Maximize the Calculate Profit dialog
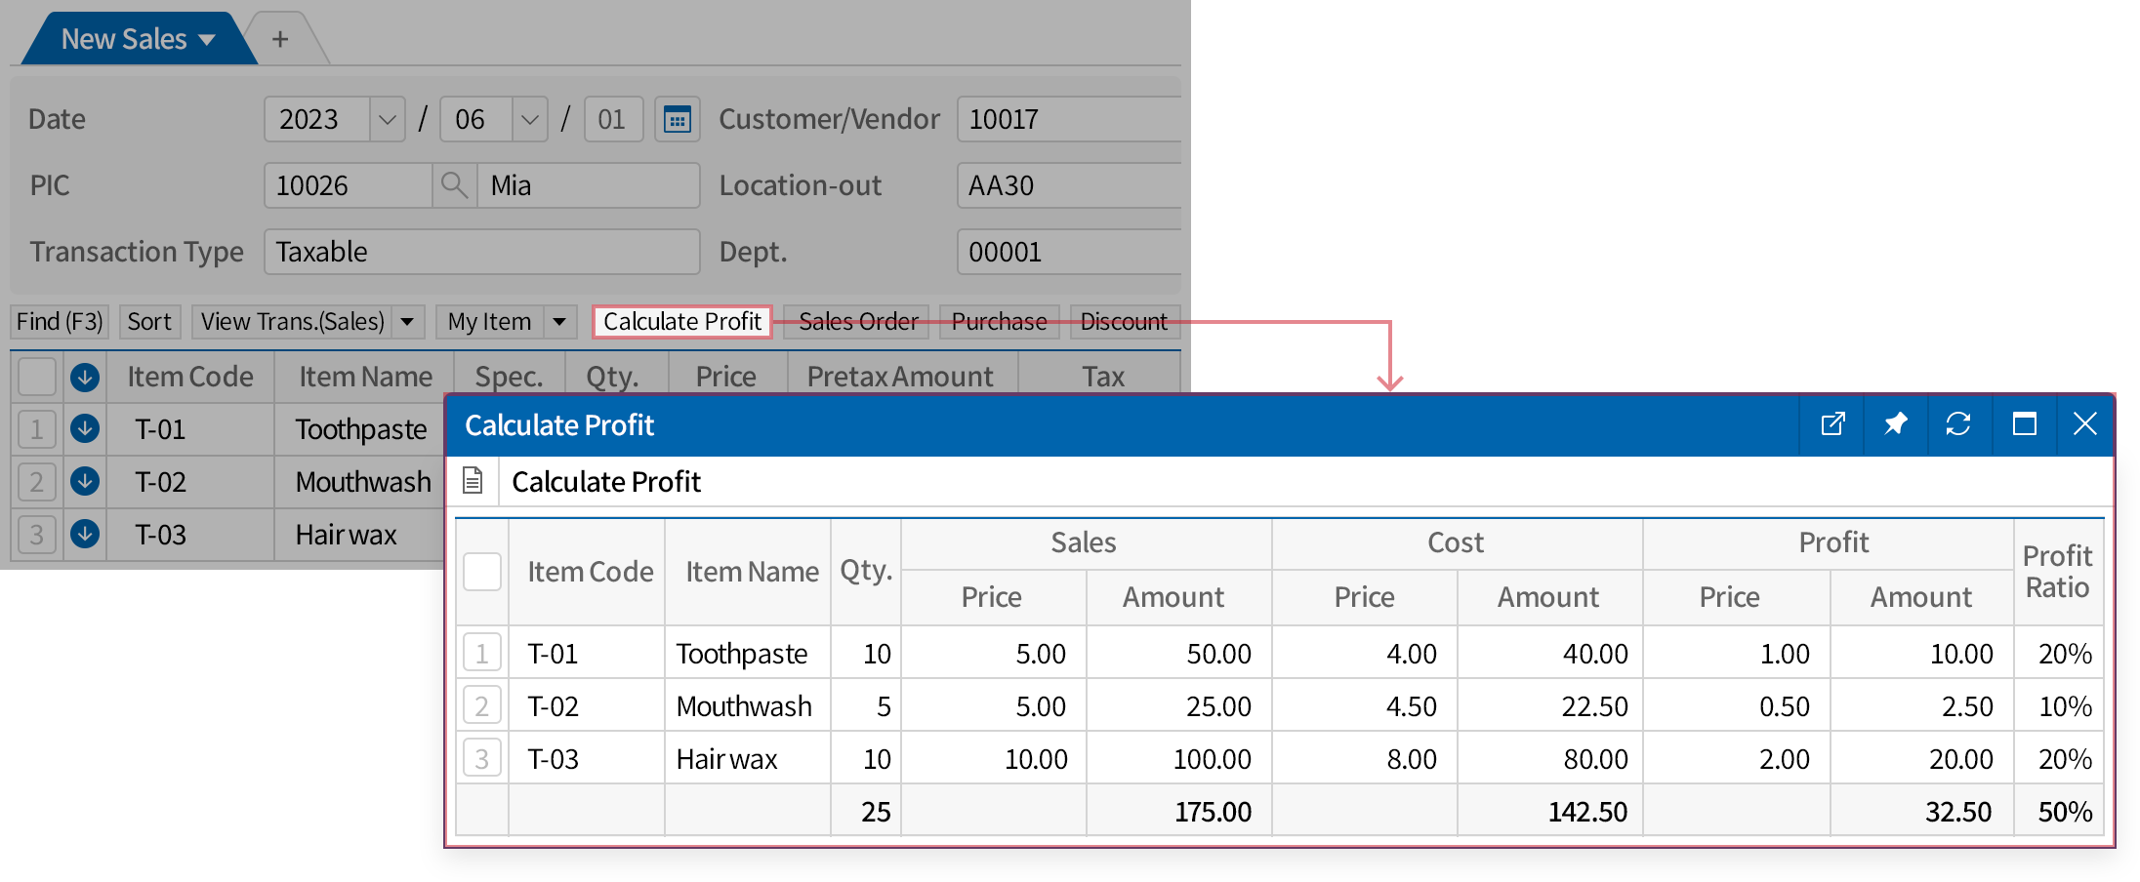This screenshot has width=2140, height=882. click(2023, 424)
